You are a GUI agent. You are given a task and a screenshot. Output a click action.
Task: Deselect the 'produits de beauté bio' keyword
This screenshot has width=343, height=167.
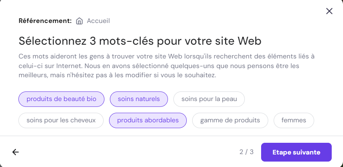pyautogui.click(x=61, y=99)
